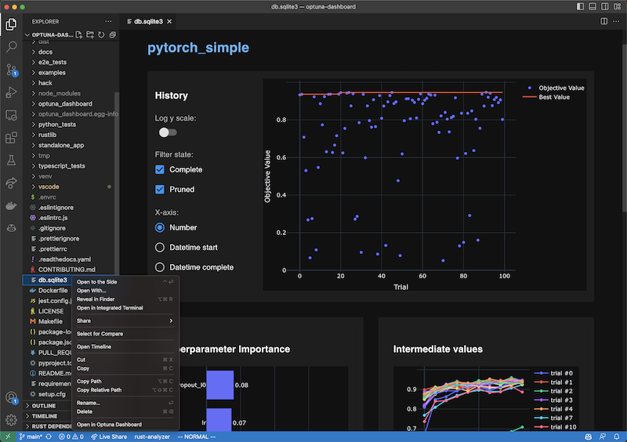Viewport: 627px width, 442px height.
Task: Open Live Share icon in activity bar
Action: (x=11, y=183)
